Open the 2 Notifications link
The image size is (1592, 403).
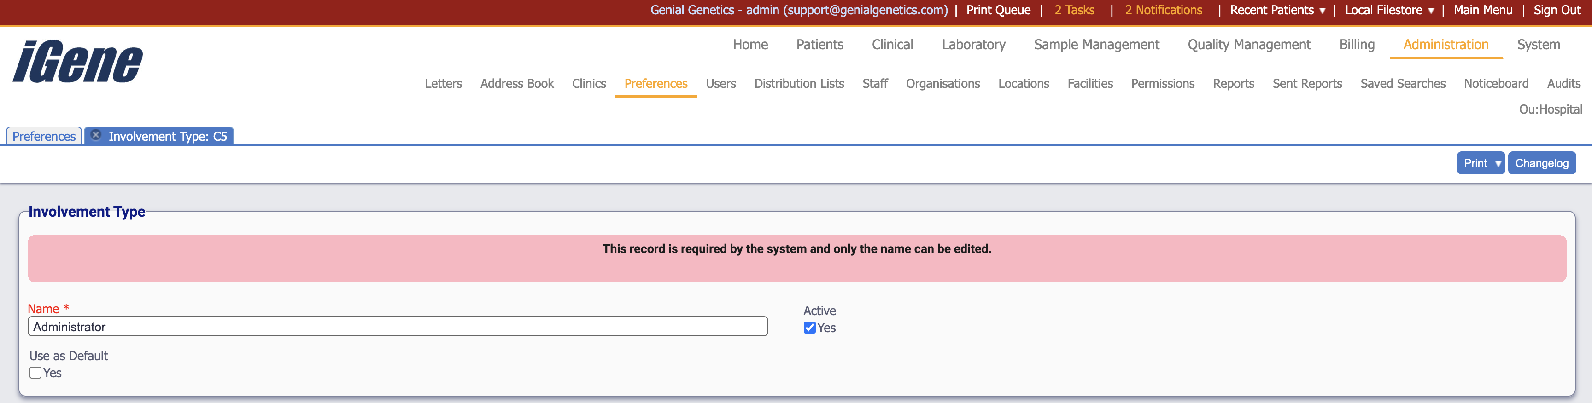point(1163,10)
